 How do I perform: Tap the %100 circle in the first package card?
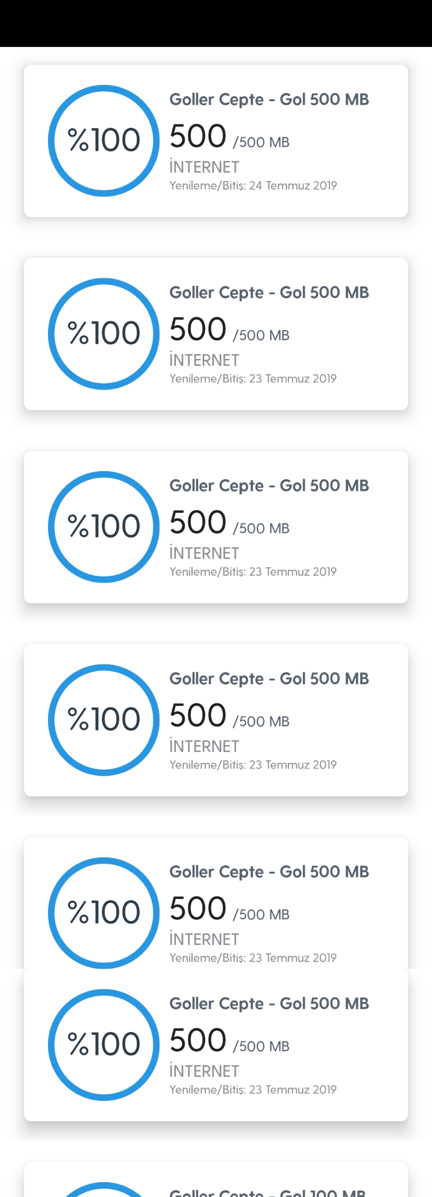coord(104,141)
